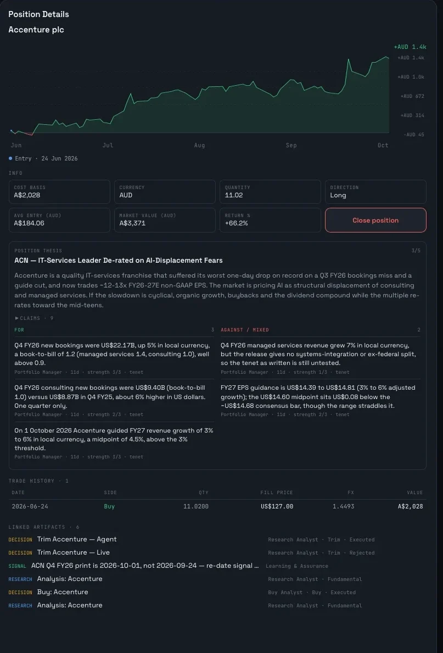The height and width of the screenshot is (653, 443).
Task: Click the Market Value A$3,371 card
Action: pyautogui.click(x=165, y=220)
